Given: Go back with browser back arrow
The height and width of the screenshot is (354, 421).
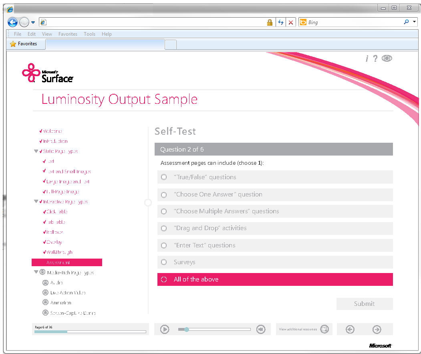Looking at the screenshot, I should click(12, 22).
